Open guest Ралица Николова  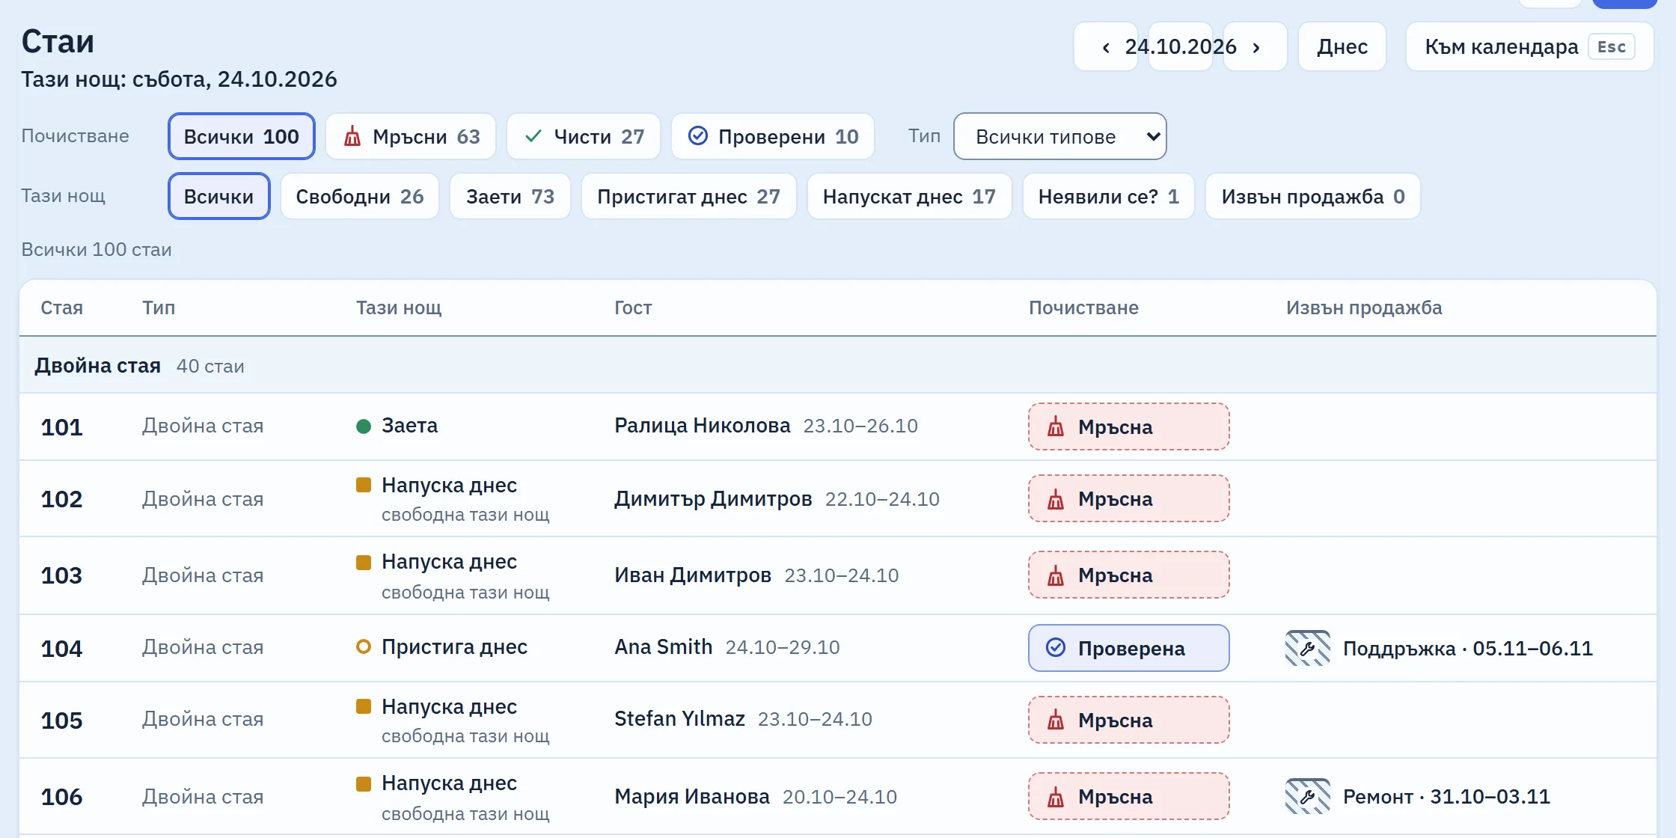pos(703,425)
